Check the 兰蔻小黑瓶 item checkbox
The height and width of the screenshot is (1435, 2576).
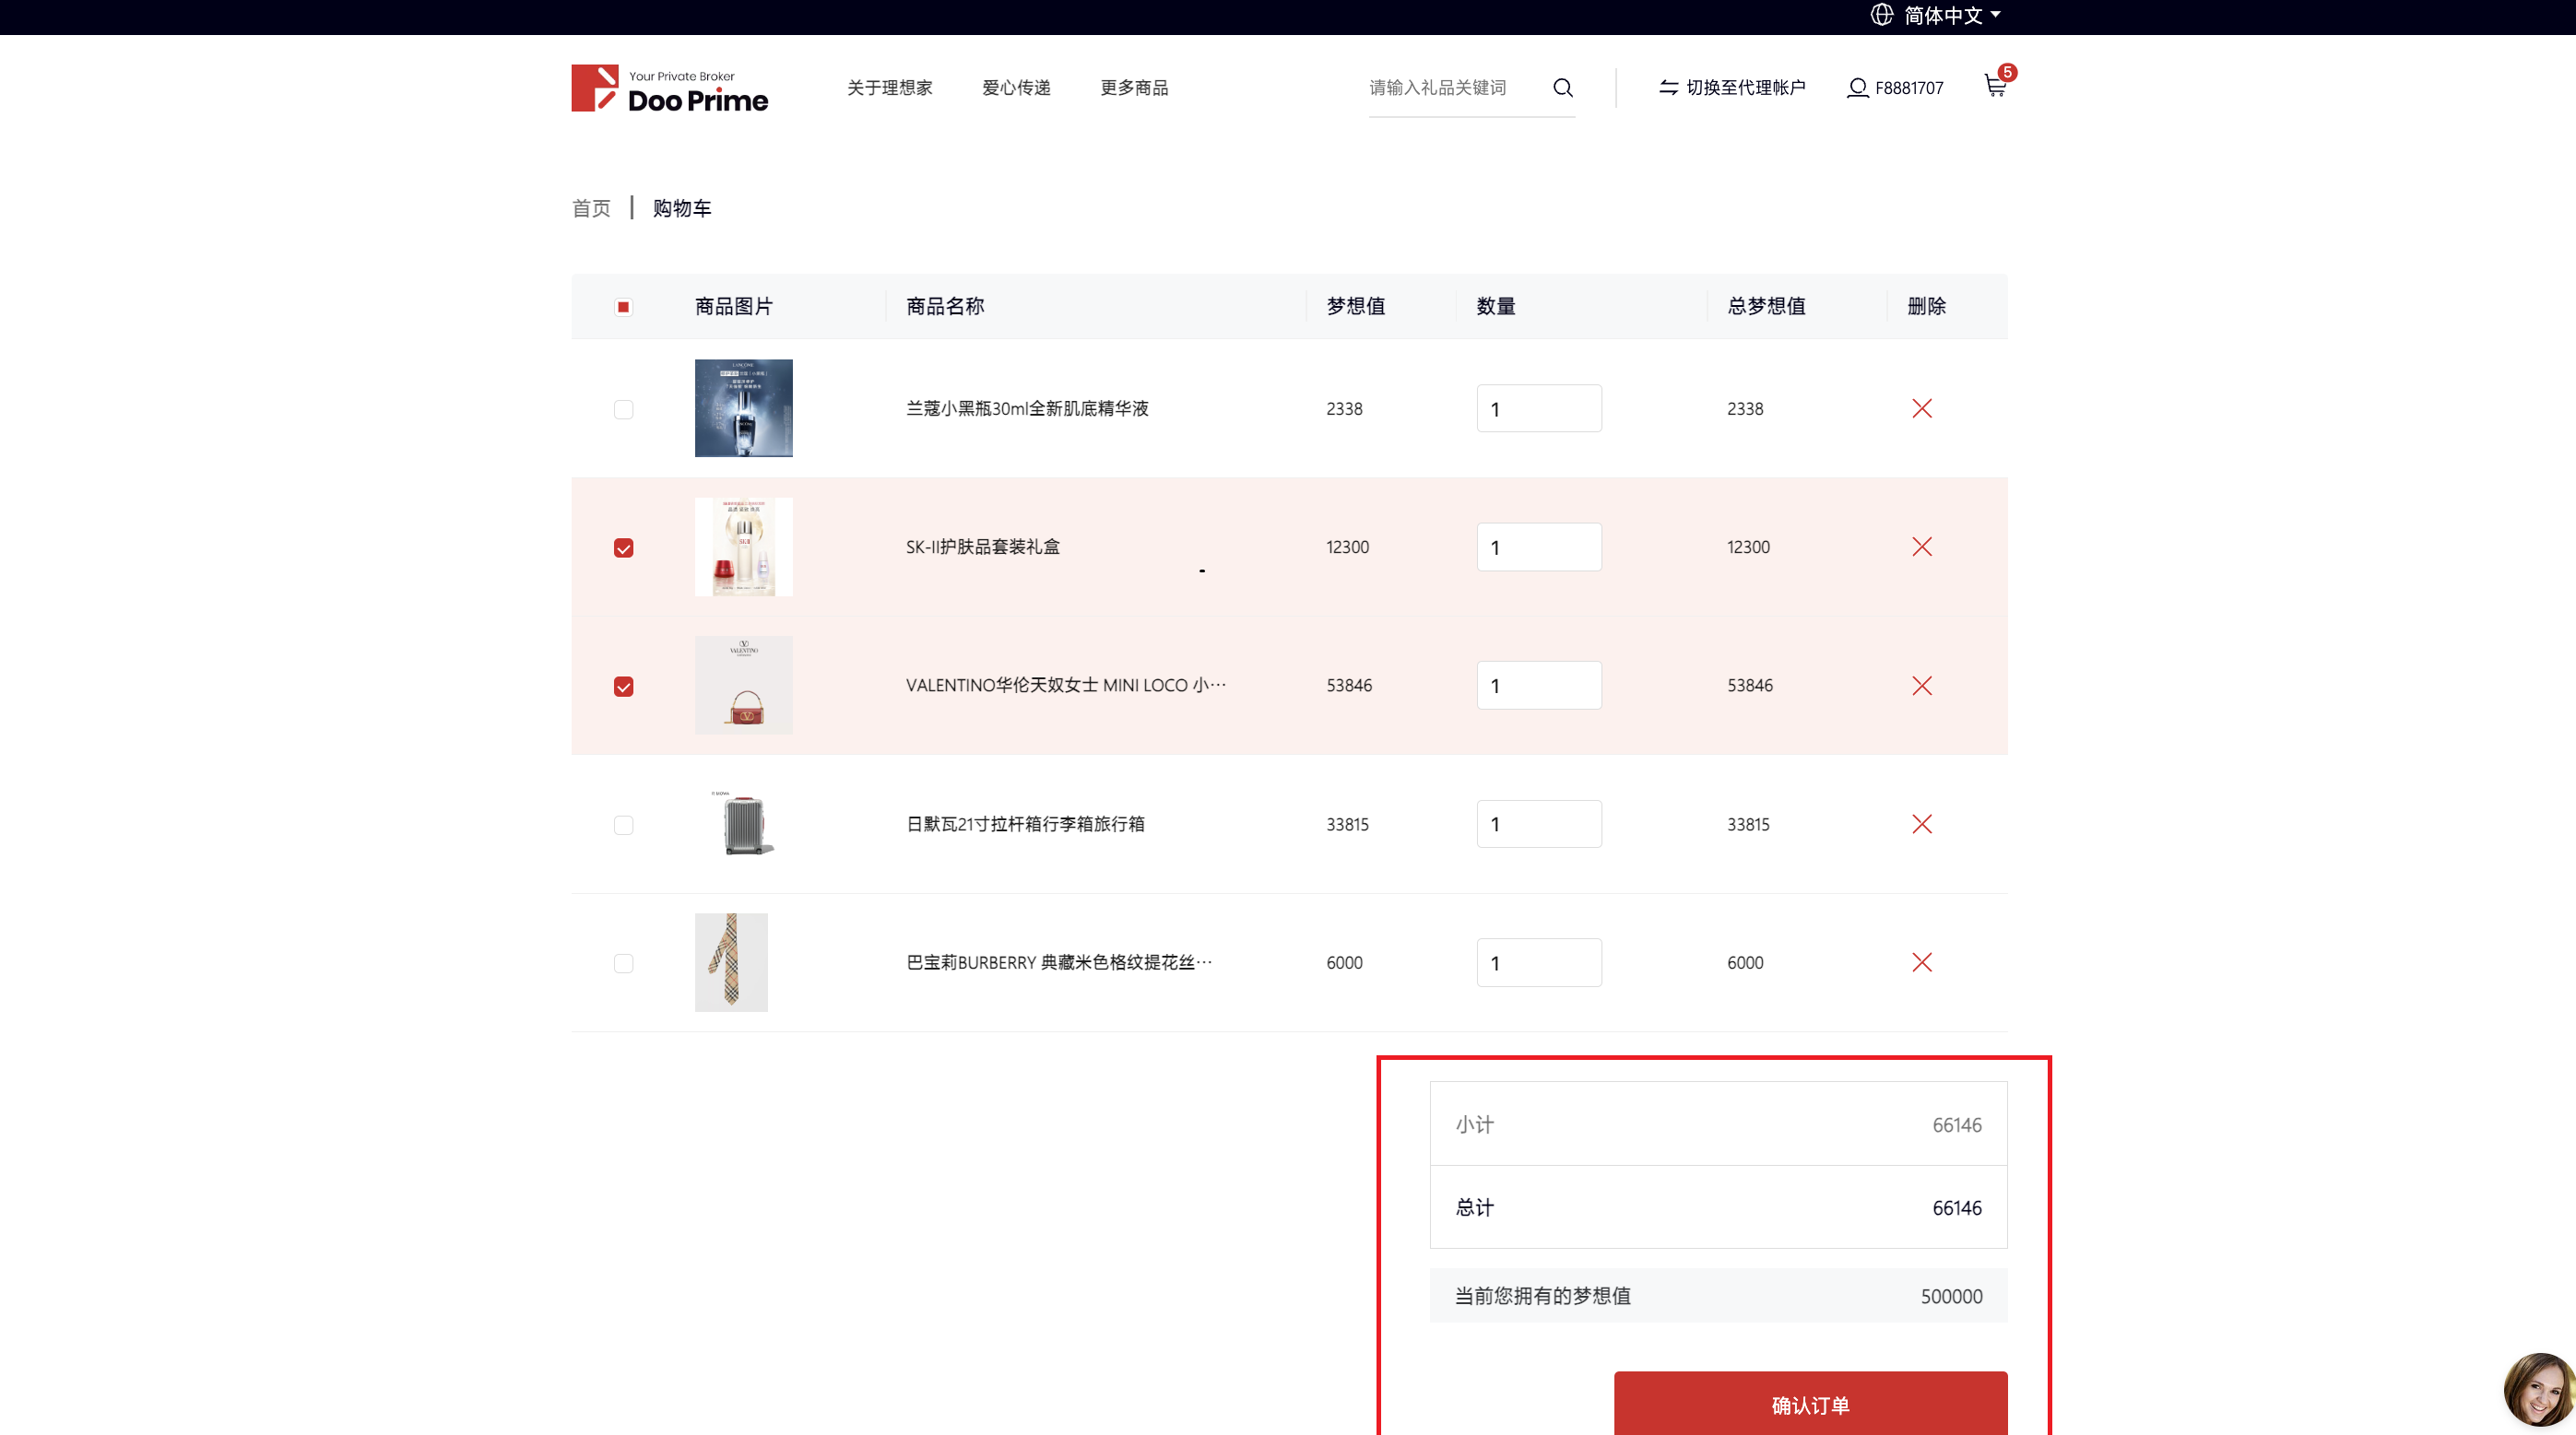623,410
